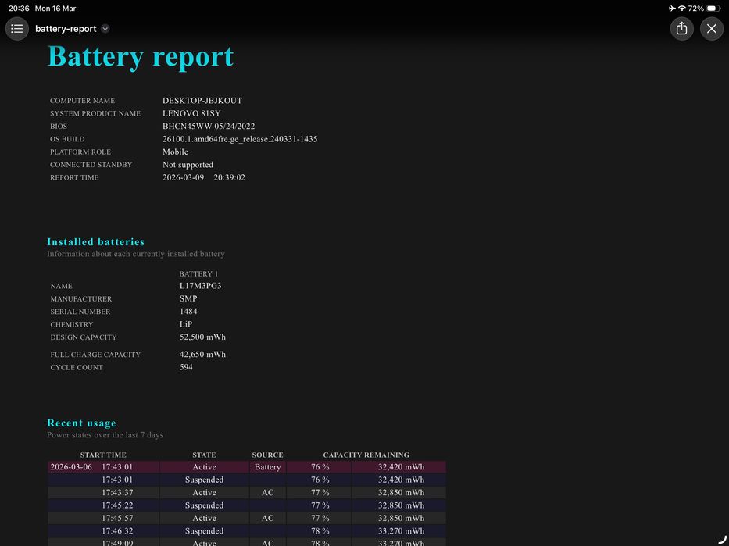729x546 pixels.
Task: Select the 'LENOVO 81SY' product name
Action: [x=191, y=113]
